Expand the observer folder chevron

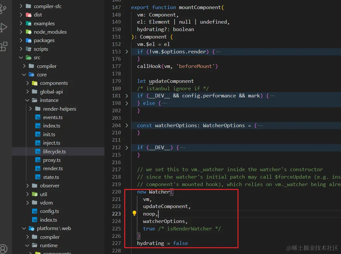[x=27, y=186]
